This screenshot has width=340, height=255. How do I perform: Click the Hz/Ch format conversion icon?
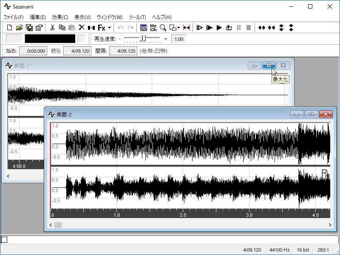pyautogui.click(x=153, y=28)
